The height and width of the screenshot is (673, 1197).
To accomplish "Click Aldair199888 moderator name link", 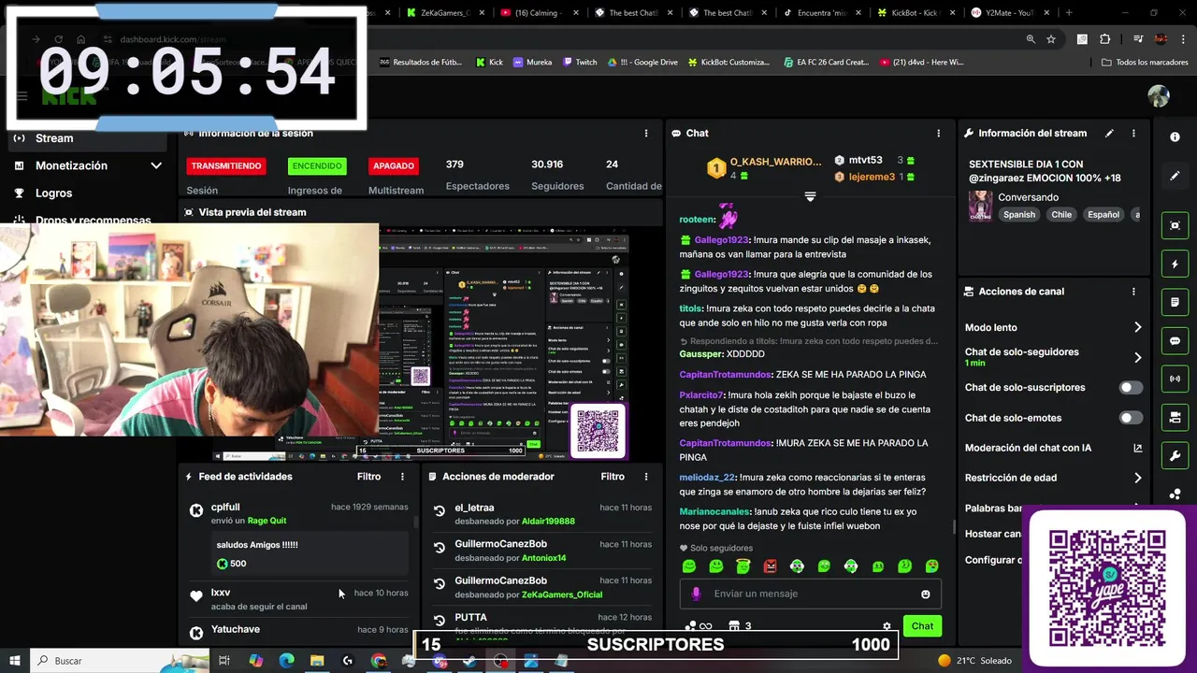I will (548, 521).
